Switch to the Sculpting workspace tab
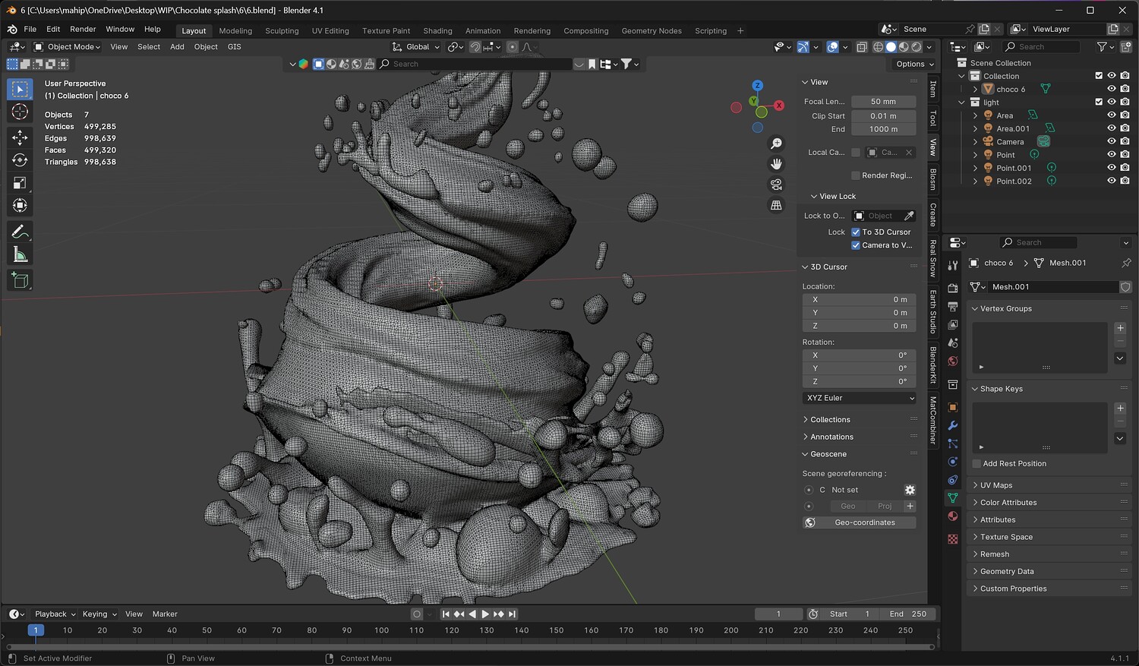Viewport: 1139px width, 666px height. click(282, 31)
